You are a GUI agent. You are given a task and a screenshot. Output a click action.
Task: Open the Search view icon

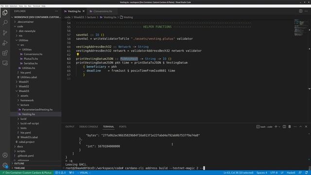5,22
